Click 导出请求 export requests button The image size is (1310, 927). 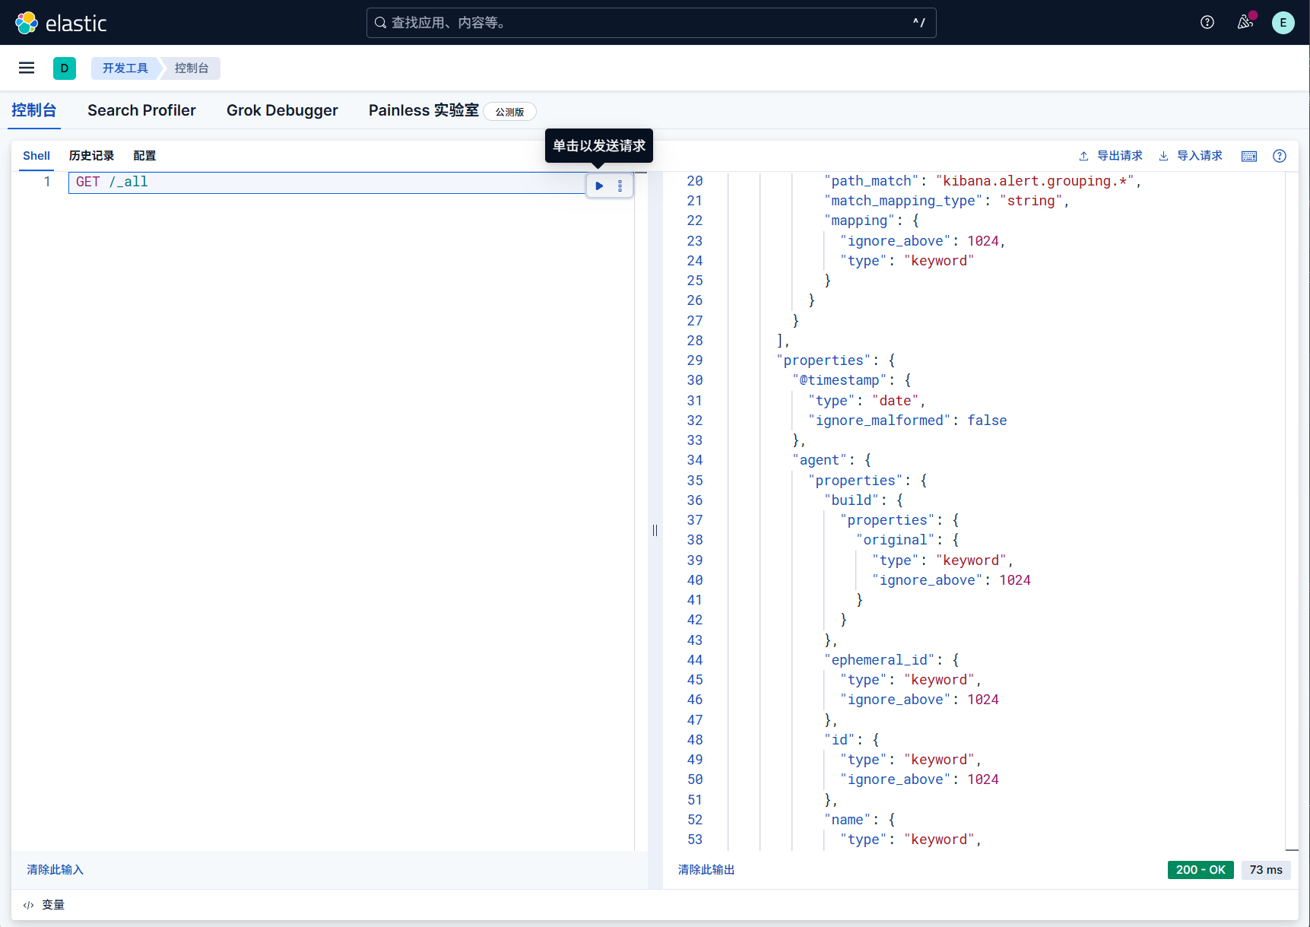pyautogui.click(x=1111, y=156)
